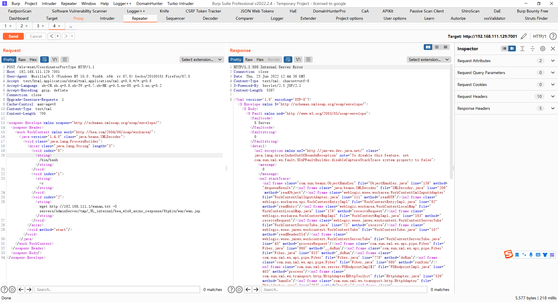Image resolution: width=558 pixels, height=302 pixels.
Task: Open the Intruder tab
Action: (107, 18)
